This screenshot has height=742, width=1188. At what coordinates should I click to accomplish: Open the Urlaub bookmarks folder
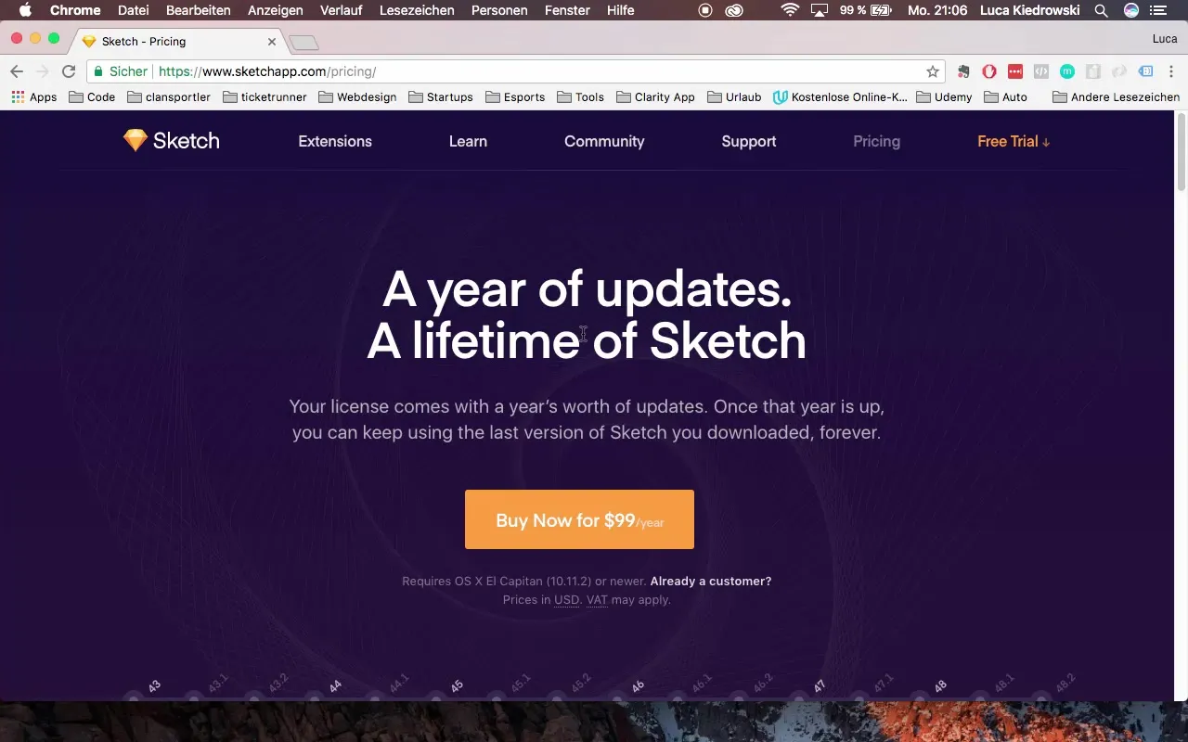[x=734, y=96]
